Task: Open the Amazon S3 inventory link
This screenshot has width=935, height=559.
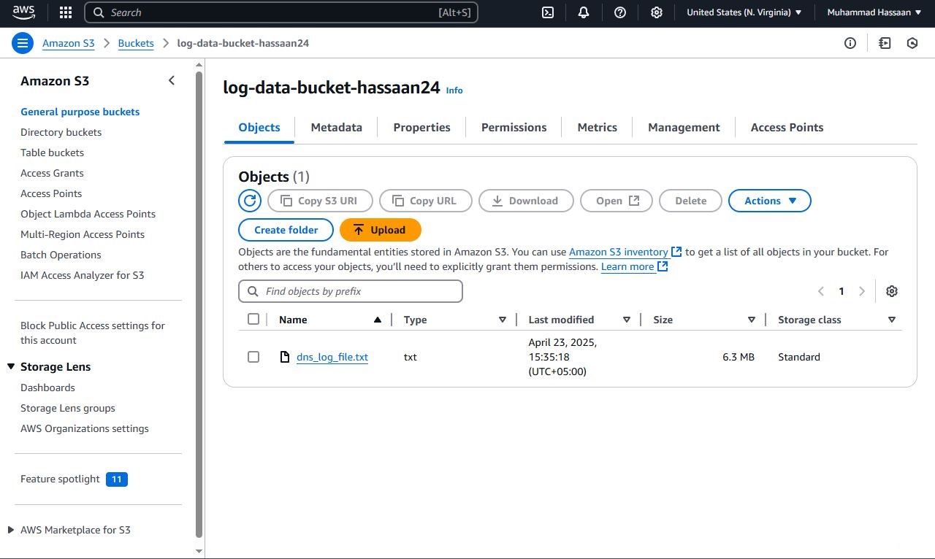Action: click(625, 252)
